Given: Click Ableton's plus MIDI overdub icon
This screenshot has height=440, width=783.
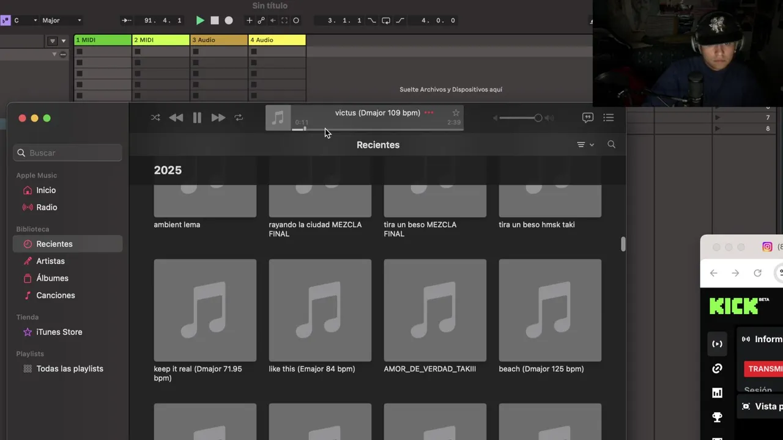Looking at the screenshot, I should pos(249,20).
